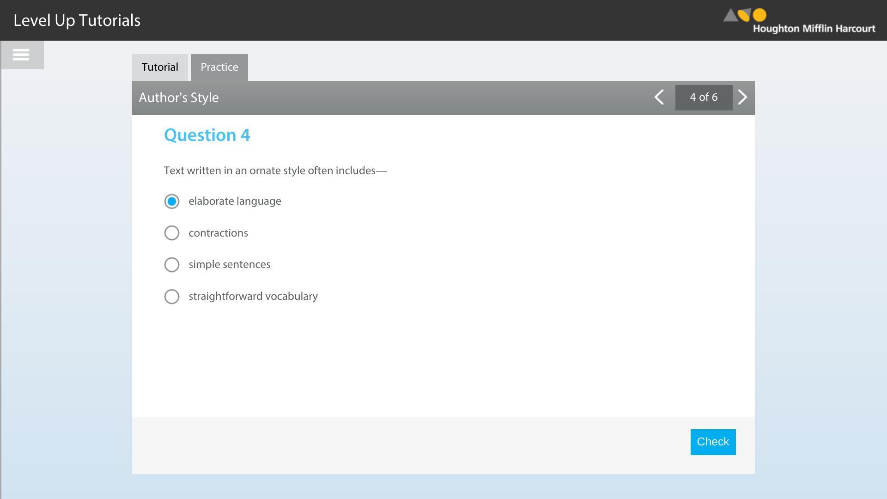This screenshot has width=887, height=499.
Task: Open the hamburger menu icon
Action: (21, 55)
